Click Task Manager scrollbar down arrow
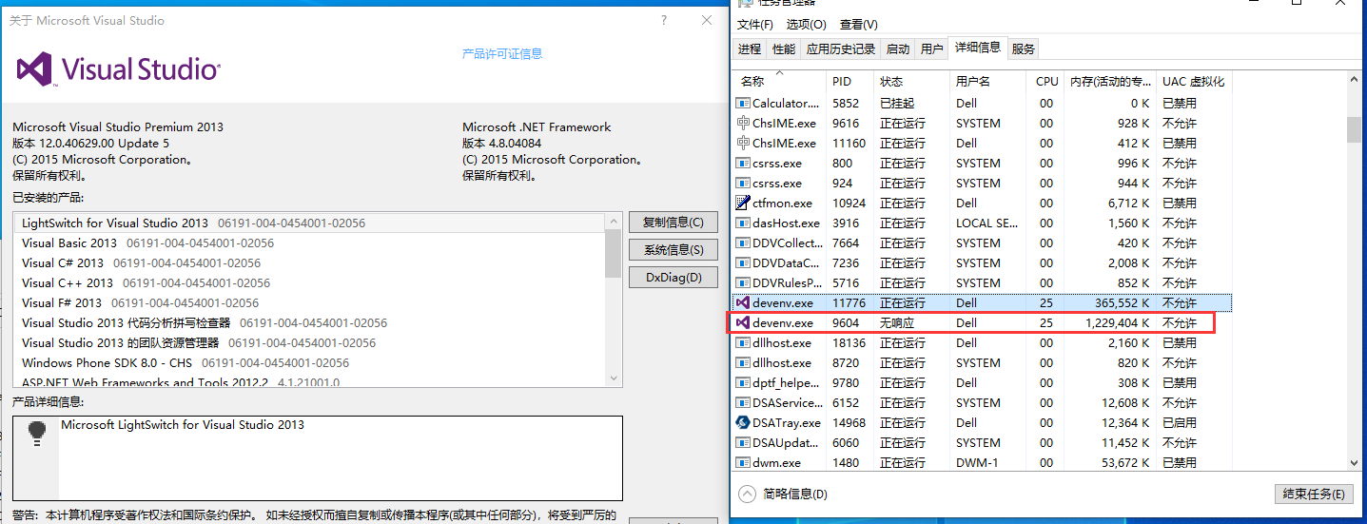 (x=1355, y=462)
